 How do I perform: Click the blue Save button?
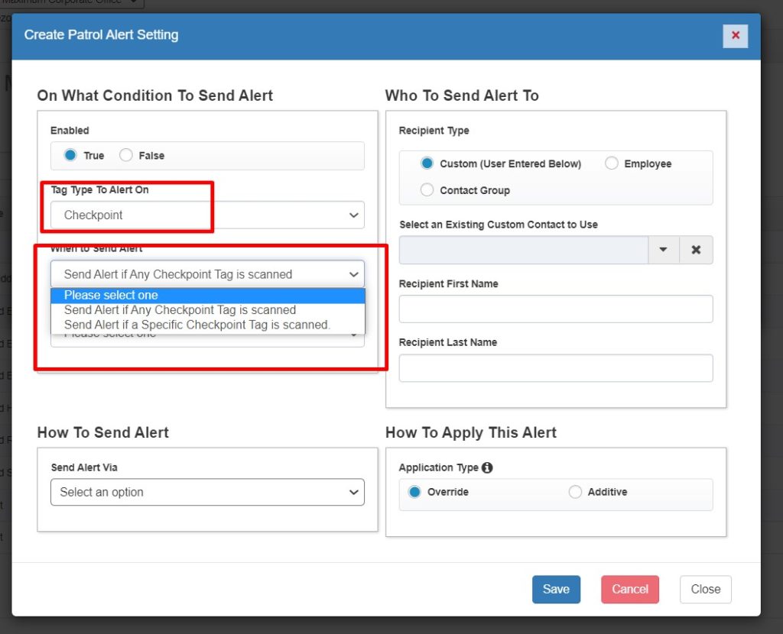point(556,589)
